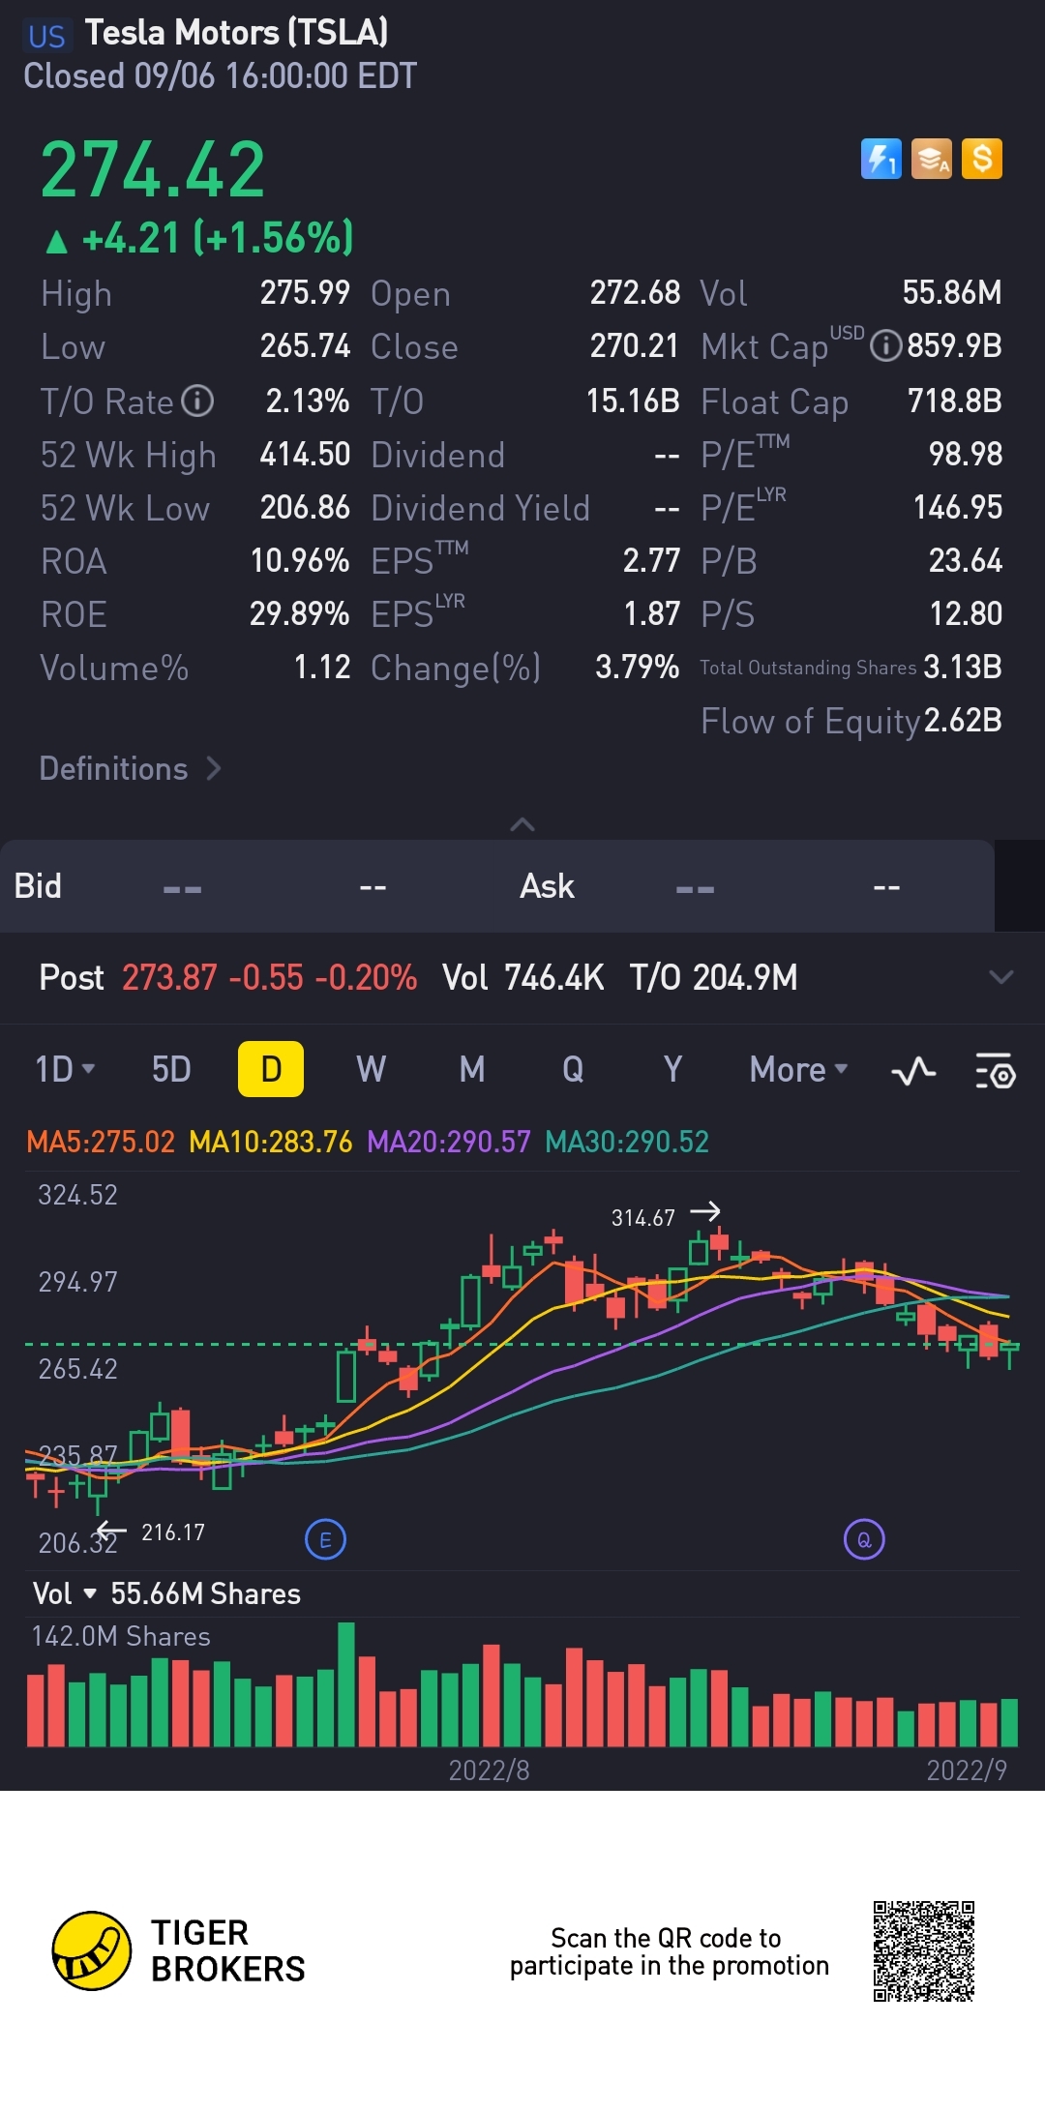Image resolution: width=1045 pixels, height=2112 pixels.
Task: Tap the 2022/8 date axis label
Action: (489, 1770)
